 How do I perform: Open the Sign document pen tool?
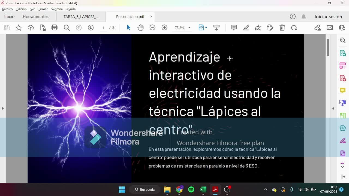click(258, 27)
